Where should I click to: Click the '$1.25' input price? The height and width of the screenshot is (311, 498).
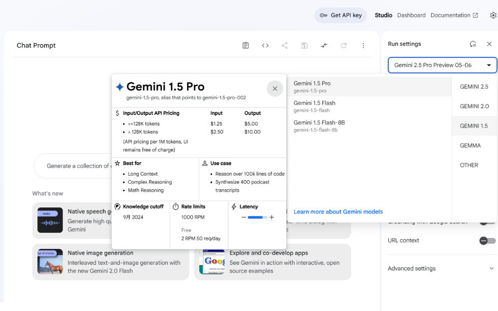216,124
